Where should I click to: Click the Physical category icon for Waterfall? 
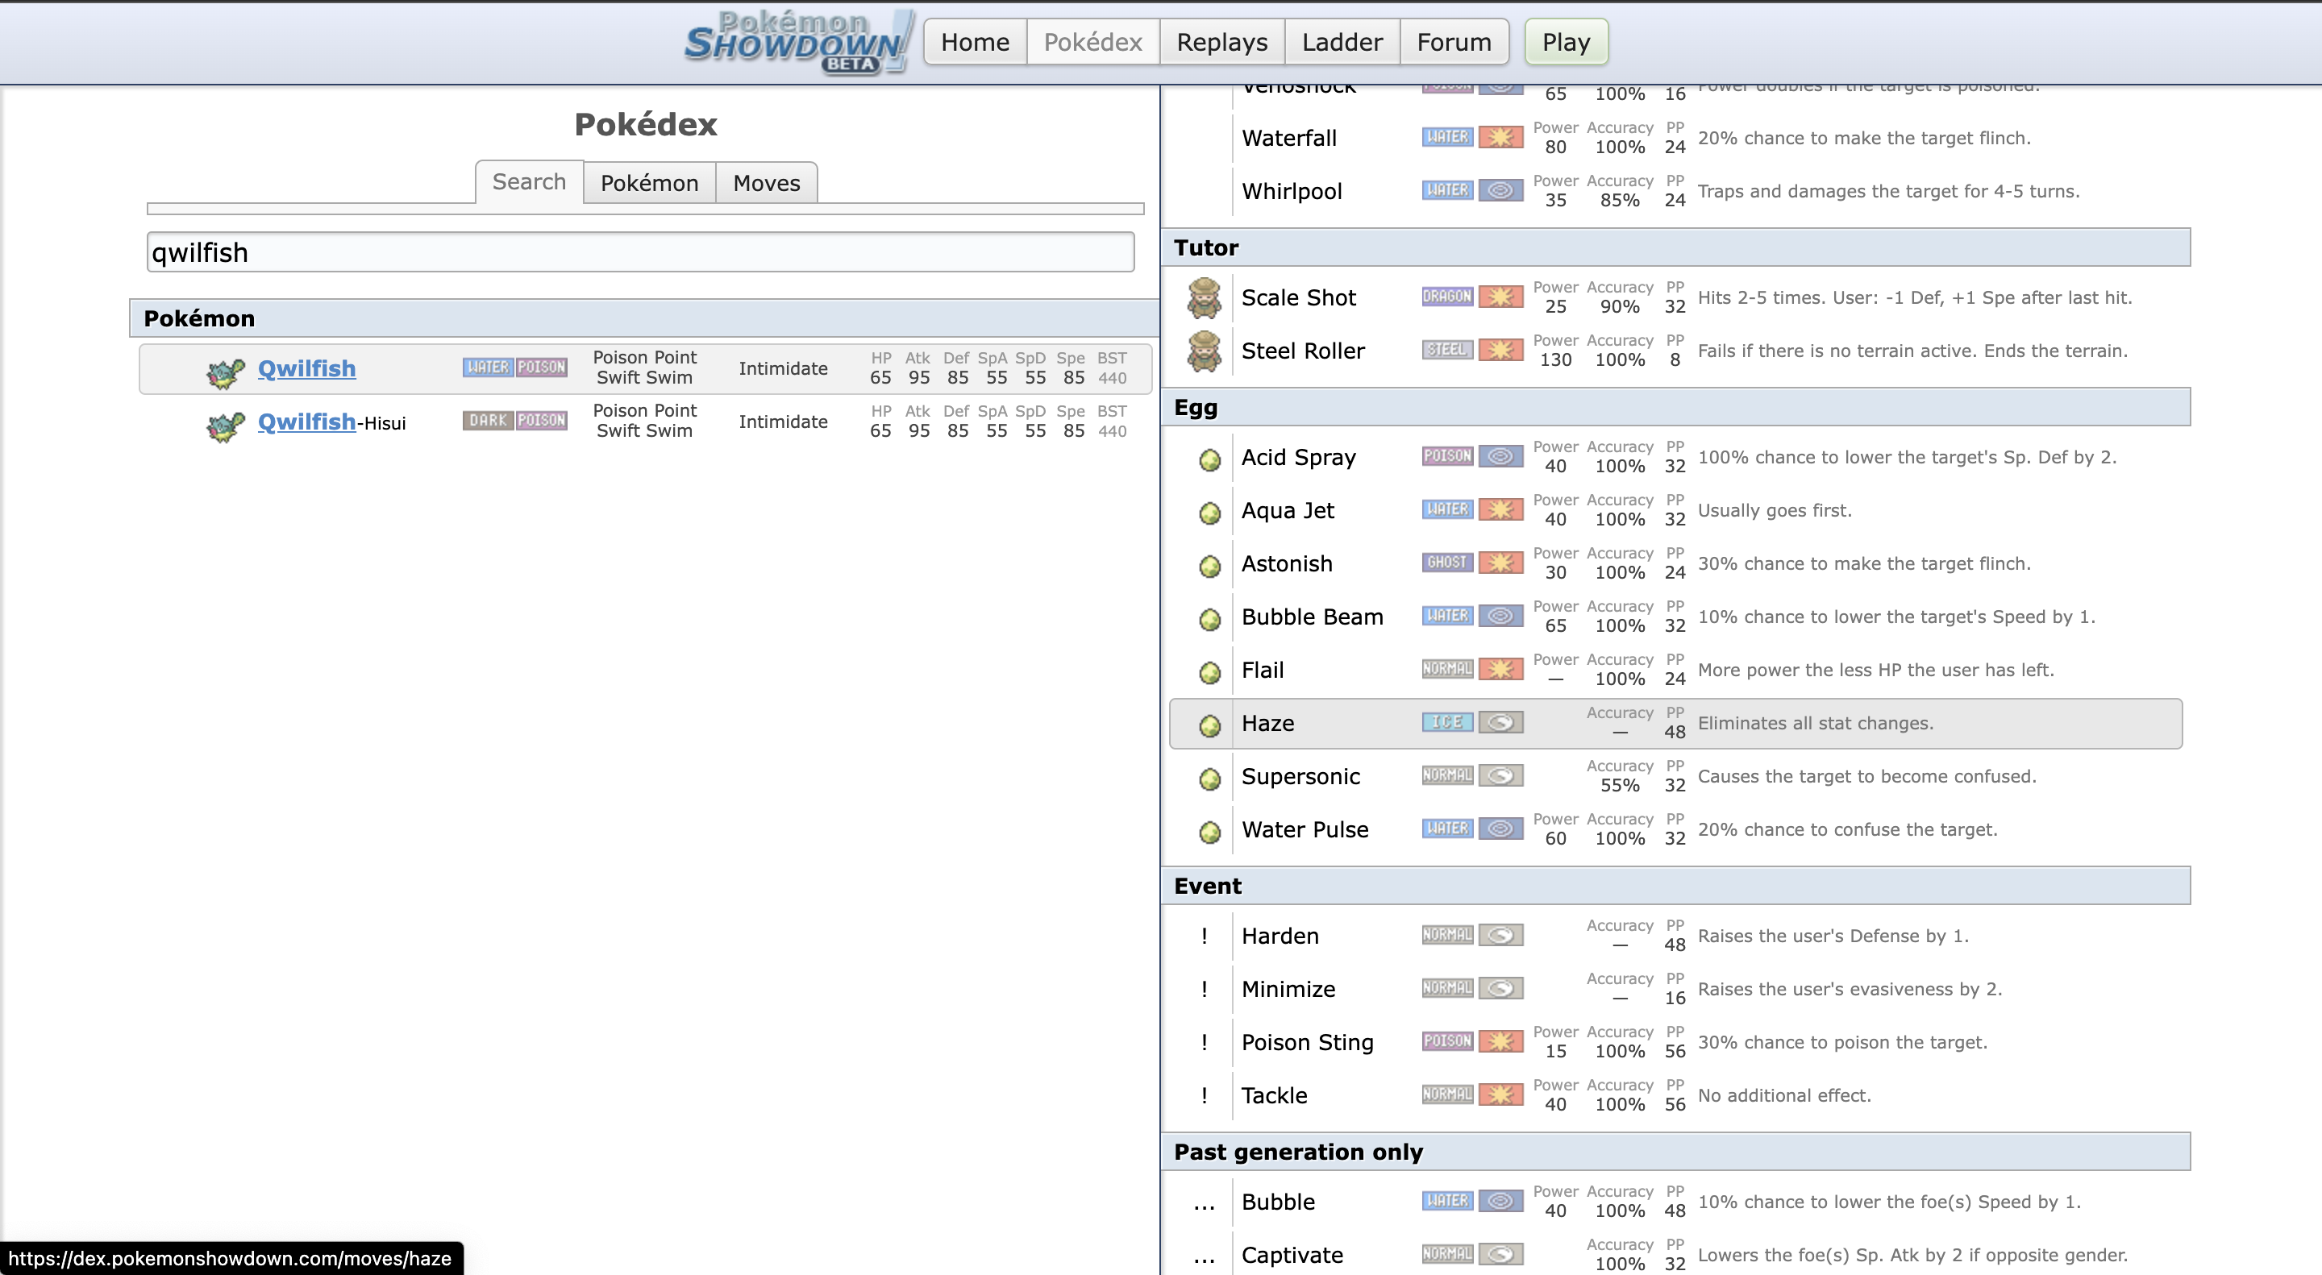tap(1500, 137)
